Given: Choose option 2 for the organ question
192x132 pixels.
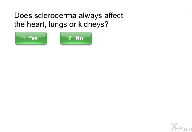Looking at the screenshot, I should click(x=76, y=38).
